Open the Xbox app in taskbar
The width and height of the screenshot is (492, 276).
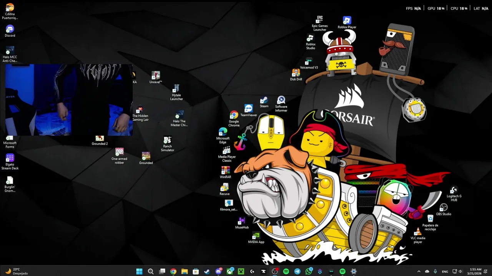(x=229, y=271)
